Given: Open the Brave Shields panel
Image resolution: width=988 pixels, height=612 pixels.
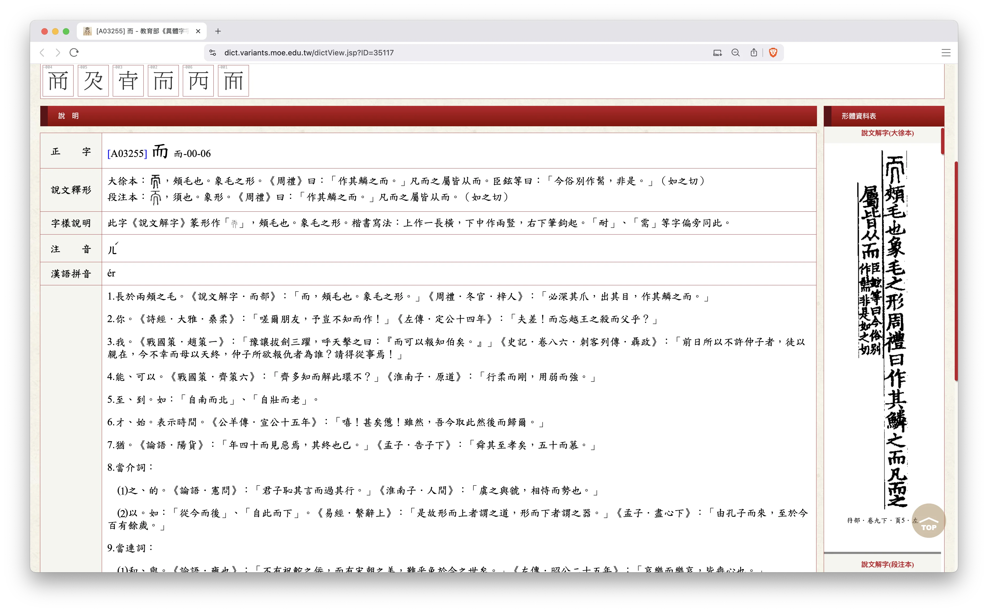Looking at the screenshot, I should [773, 52].
